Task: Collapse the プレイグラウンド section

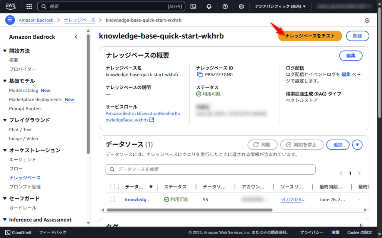Action: pyautogui.click(x=4, y=120)
